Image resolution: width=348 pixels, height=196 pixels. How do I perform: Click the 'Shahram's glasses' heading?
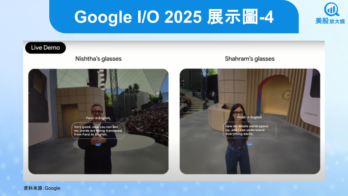tap(250, 59)
